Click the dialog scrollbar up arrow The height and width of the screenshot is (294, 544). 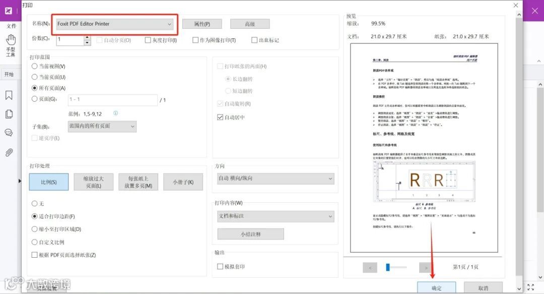coord(519,15)
